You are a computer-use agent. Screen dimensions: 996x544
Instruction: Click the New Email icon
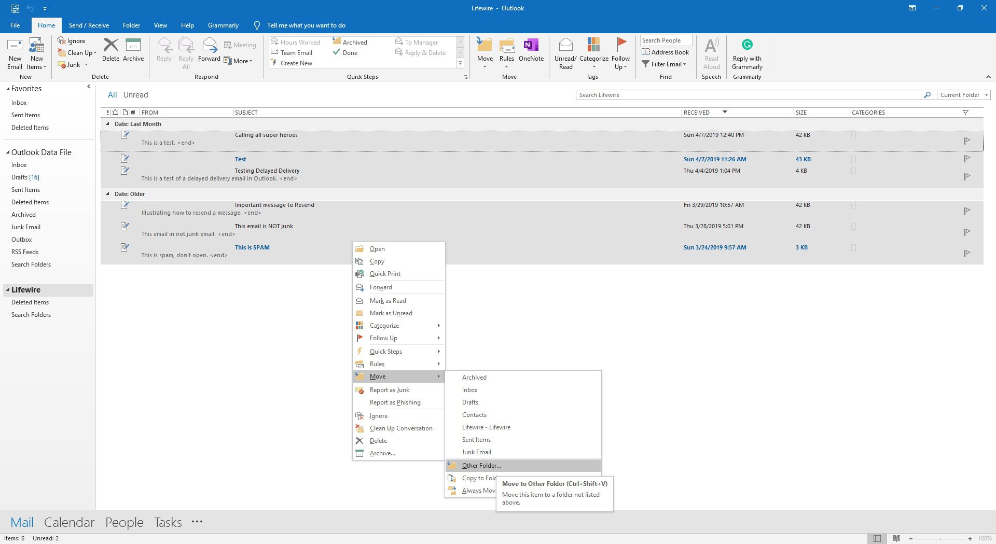[x=15, y=46]
